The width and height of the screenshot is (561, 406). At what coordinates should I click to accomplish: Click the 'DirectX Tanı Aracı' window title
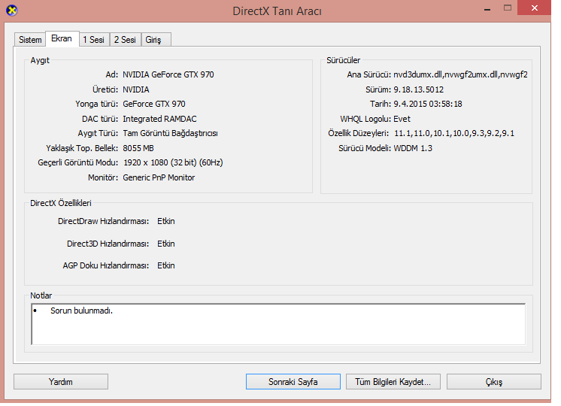pyautogui.click(x=277, y=11)
